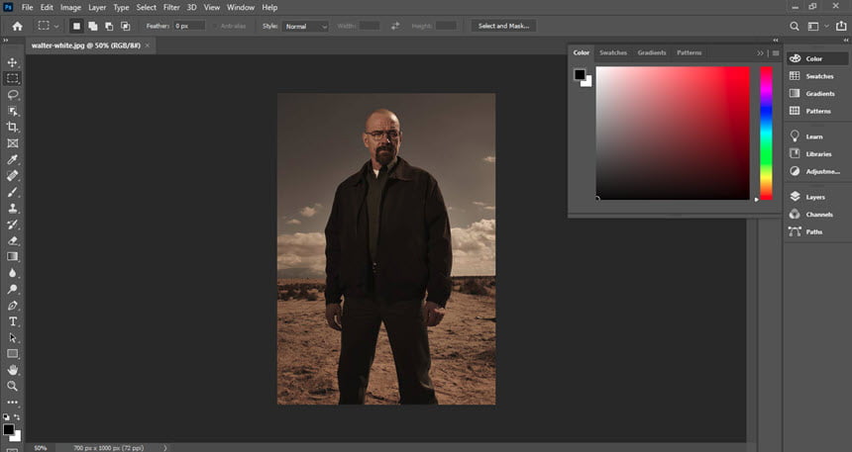
Task: Reset default foreground and background colors
Action: tap(6, 416)
